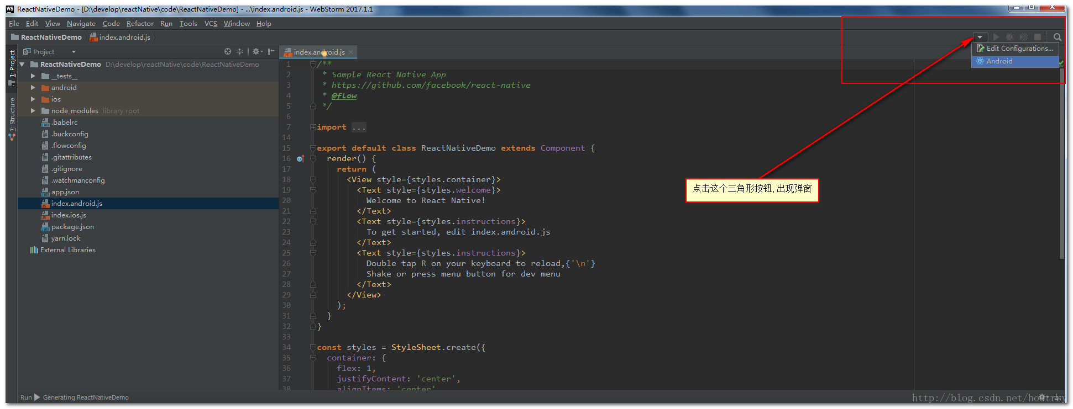Open the Window menu
1073x409 pixels.
tap(237, 24)
